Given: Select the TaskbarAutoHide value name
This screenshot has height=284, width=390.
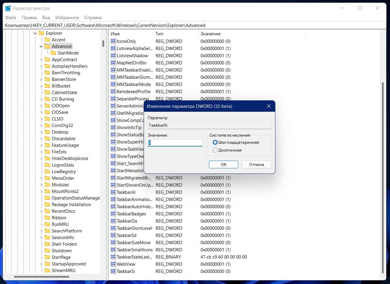Looking at the screenshot, I should 135,206.
